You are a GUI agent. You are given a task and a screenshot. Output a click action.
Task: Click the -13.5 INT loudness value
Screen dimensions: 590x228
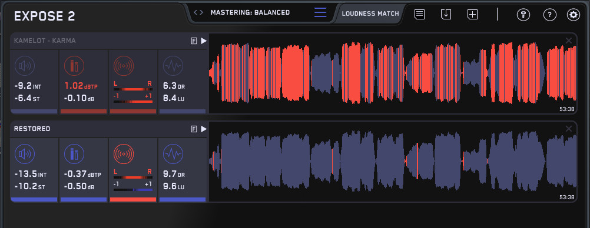31,175
